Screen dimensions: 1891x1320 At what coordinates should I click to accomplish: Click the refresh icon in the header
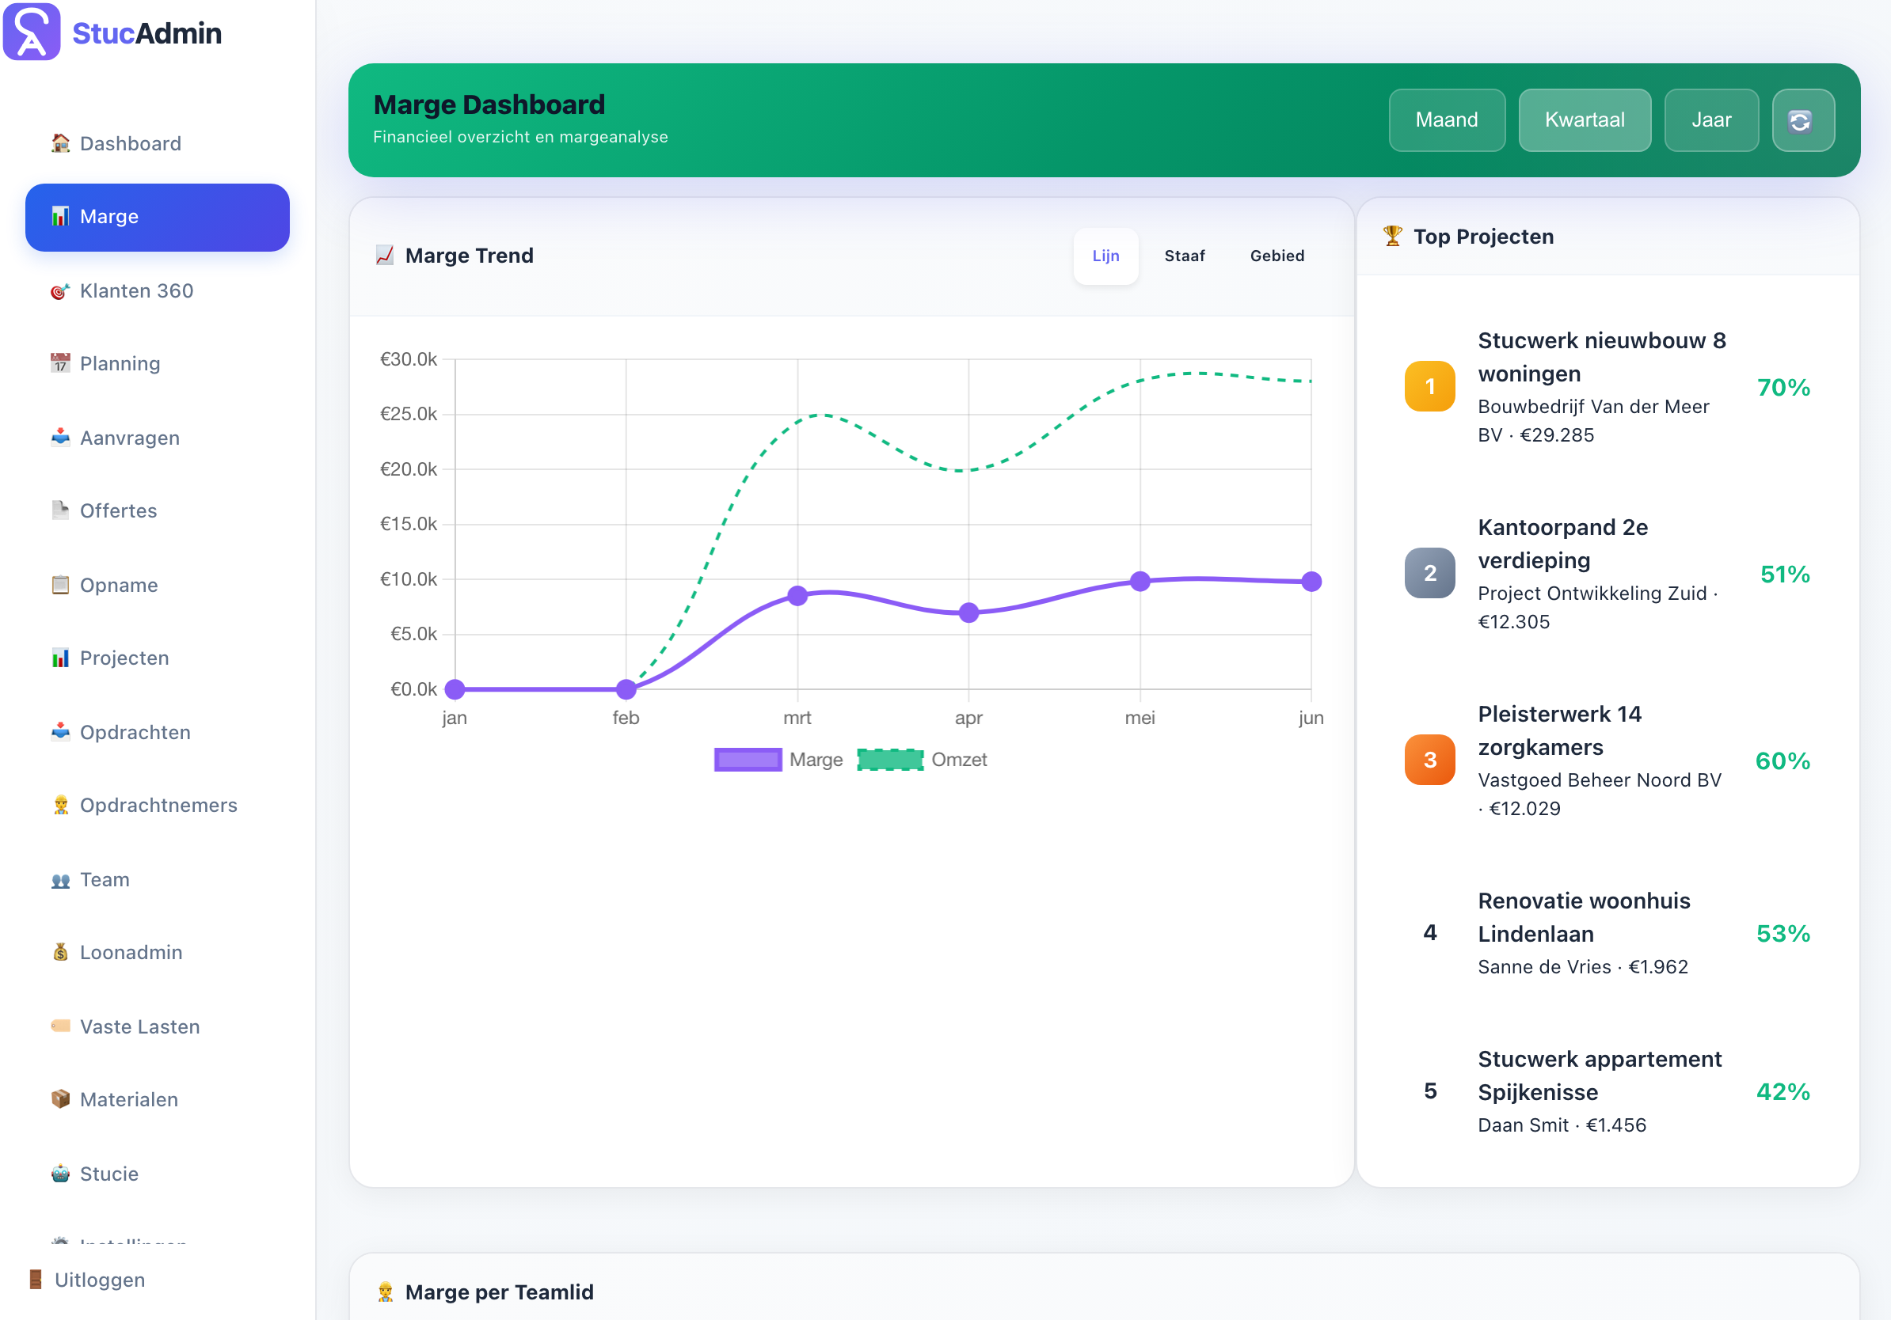[1802, 120]
